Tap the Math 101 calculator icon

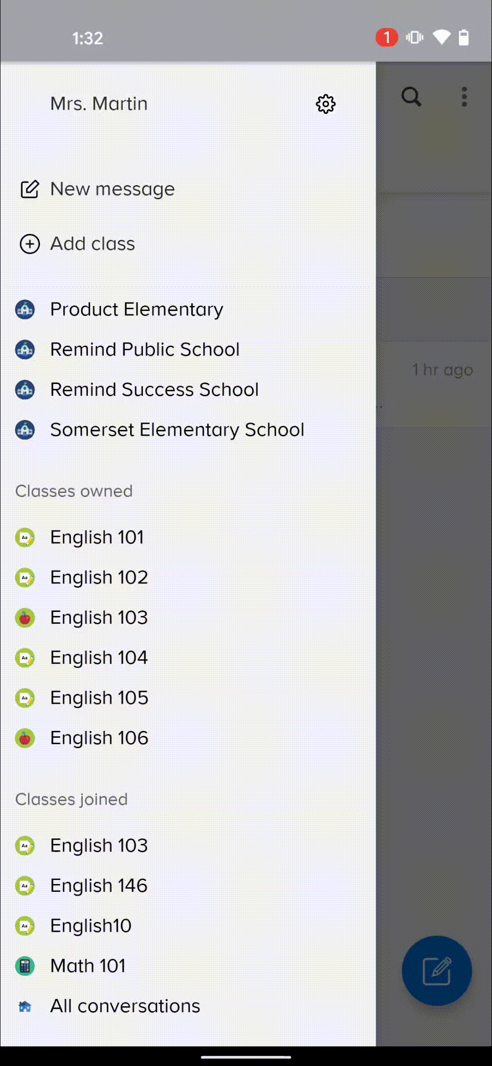click(25, 966)
